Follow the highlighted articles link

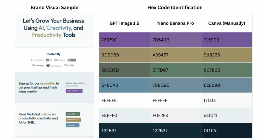click(46, 114)
